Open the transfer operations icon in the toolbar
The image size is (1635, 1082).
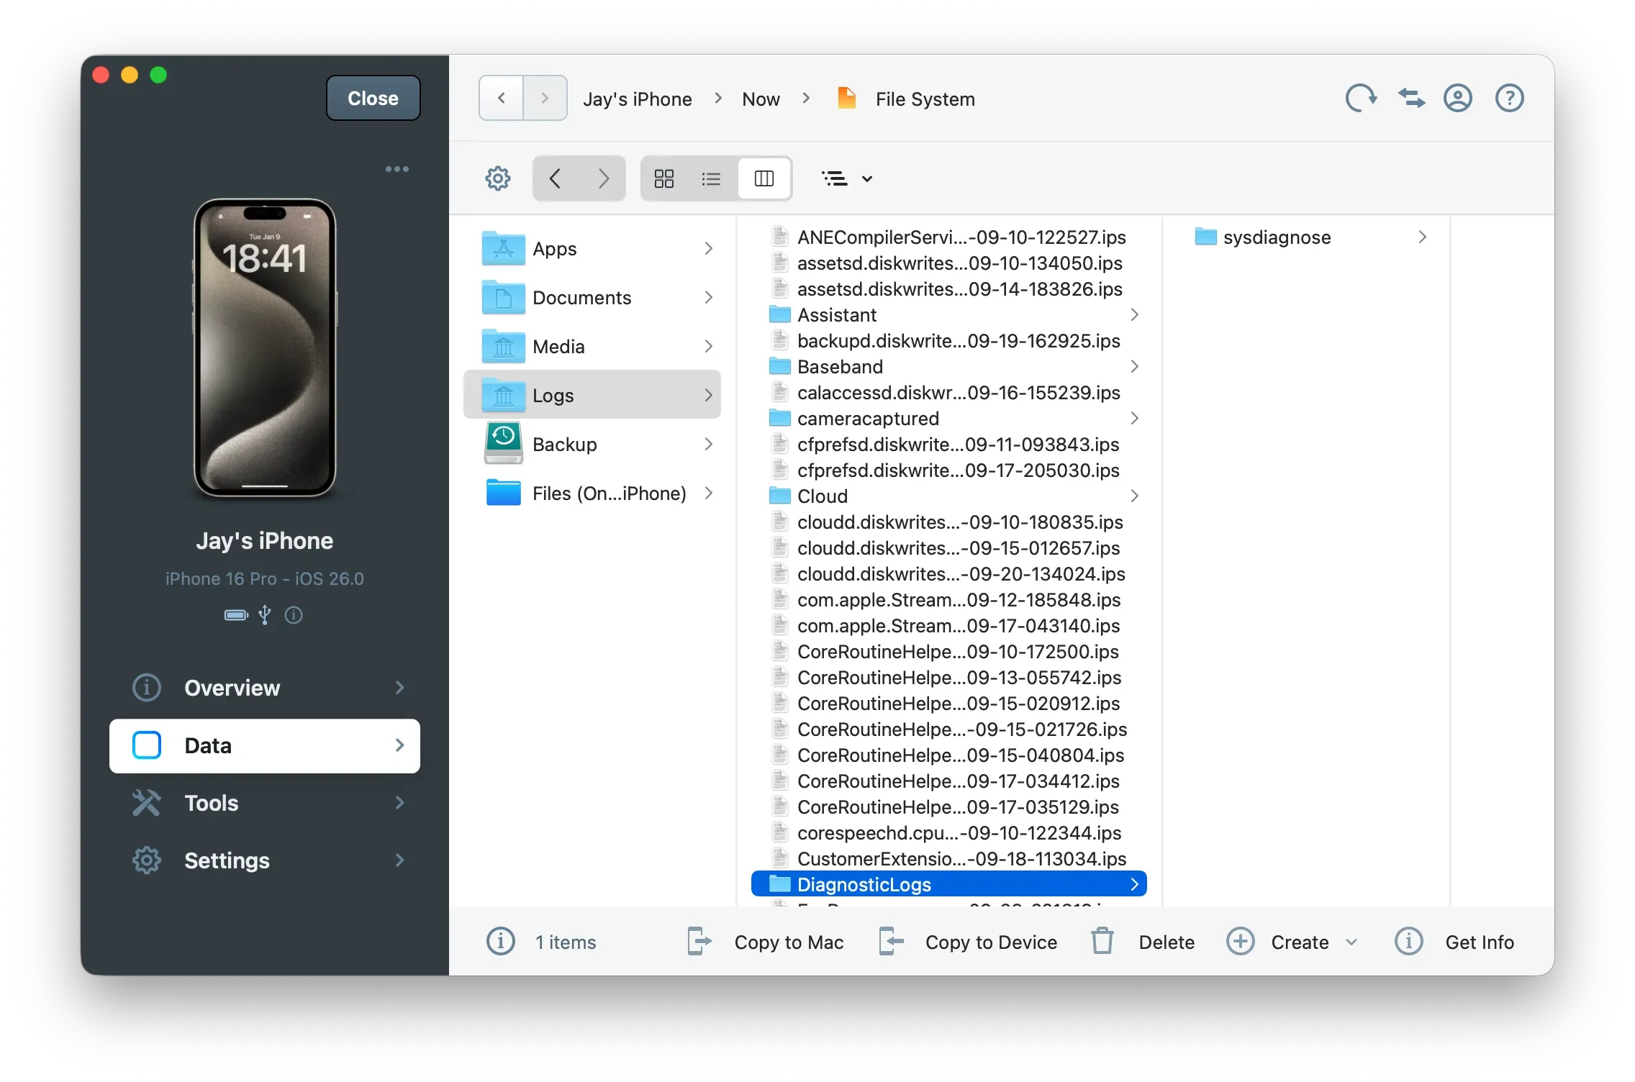(x=1410, y=98)
